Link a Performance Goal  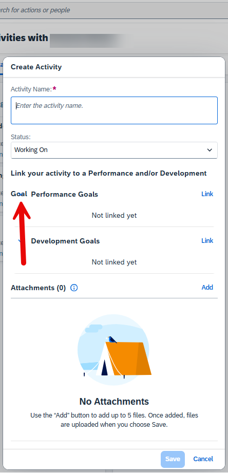tap(207, 194)
